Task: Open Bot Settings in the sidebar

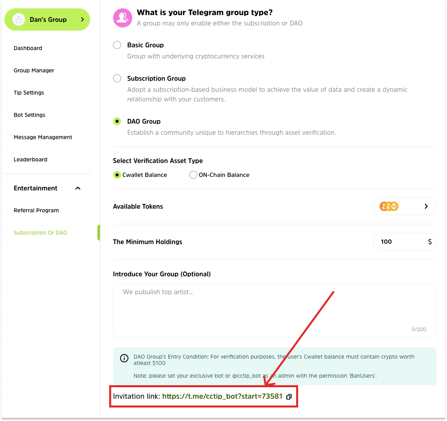Action: 29,115
